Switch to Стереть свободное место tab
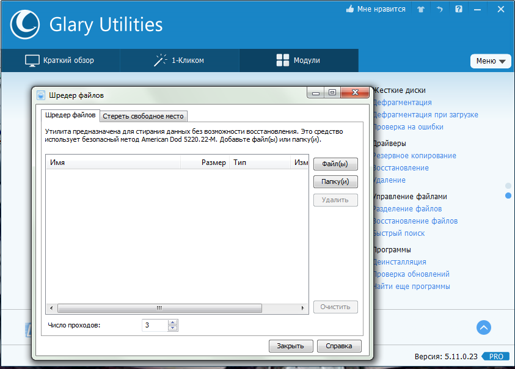Image resolution: width=515 pixels, height=369 pixels. coord(144,116)
